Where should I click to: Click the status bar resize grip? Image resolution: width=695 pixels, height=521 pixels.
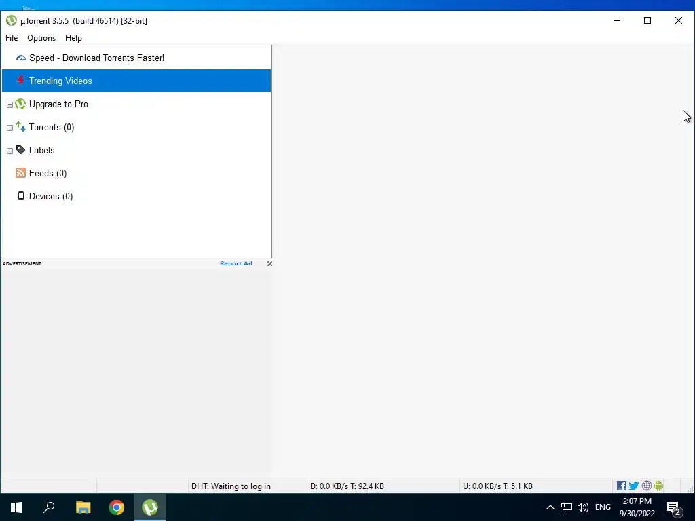pyautogui.click(x=690, y=489)
